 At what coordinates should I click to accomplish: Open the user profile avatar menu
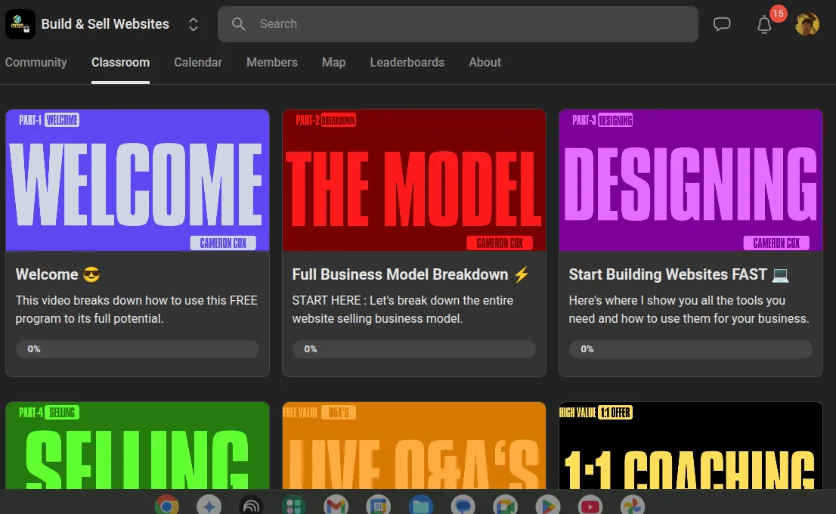[807, 24]
